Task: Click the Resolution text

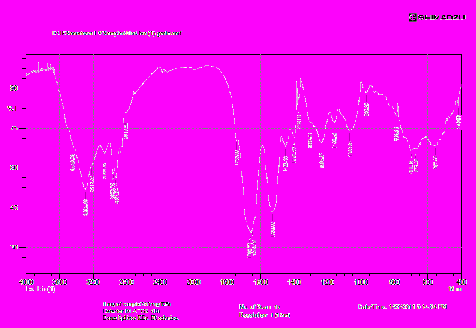Action: pyautogui.click(x=265, y=315)
